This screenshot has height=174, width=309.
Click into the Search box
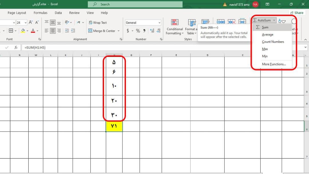(x=135, y=4)
